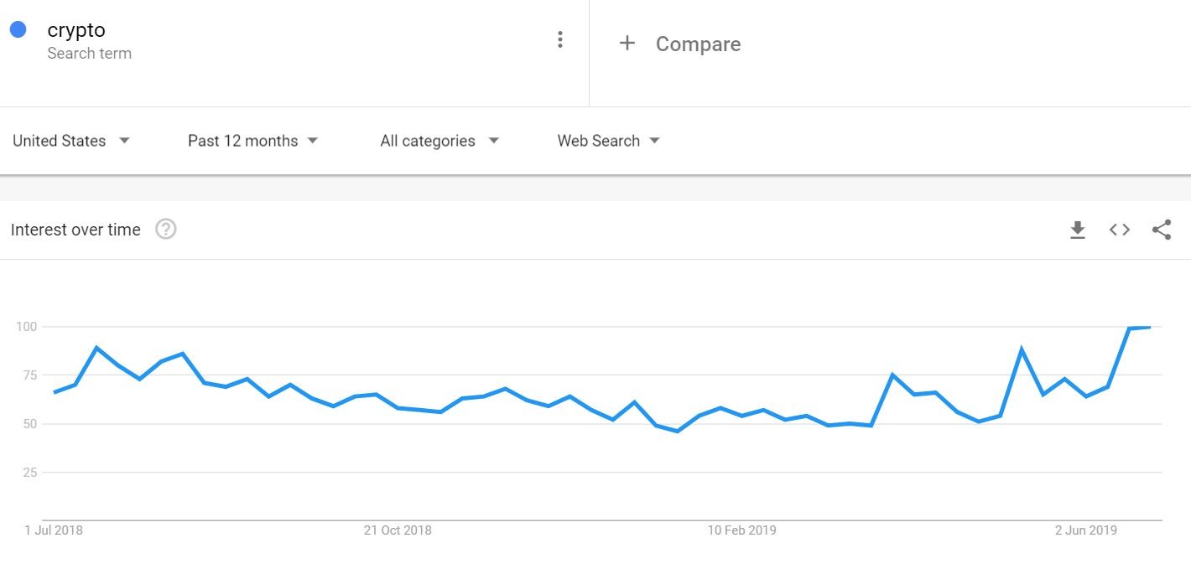Click the 10 Feb 2019 axis label

coord(742,530)
